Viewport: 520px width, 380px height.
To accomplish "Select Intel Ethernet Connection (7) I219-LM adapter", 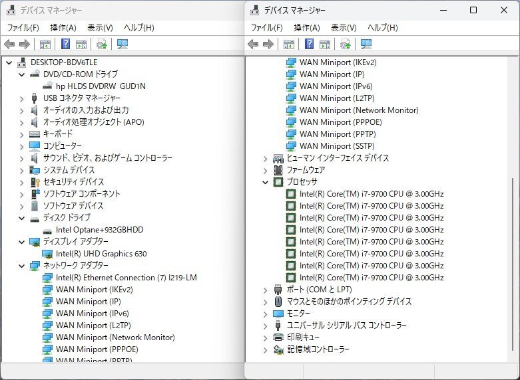I will pos(126,278).
